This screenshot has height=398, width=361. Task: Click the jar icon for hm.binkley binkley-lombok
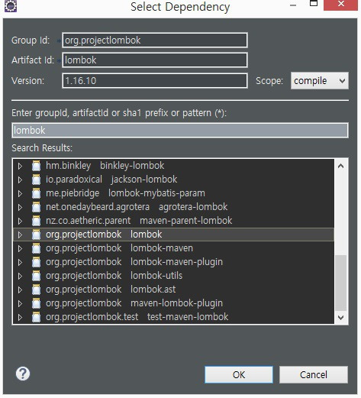point(36,166)
